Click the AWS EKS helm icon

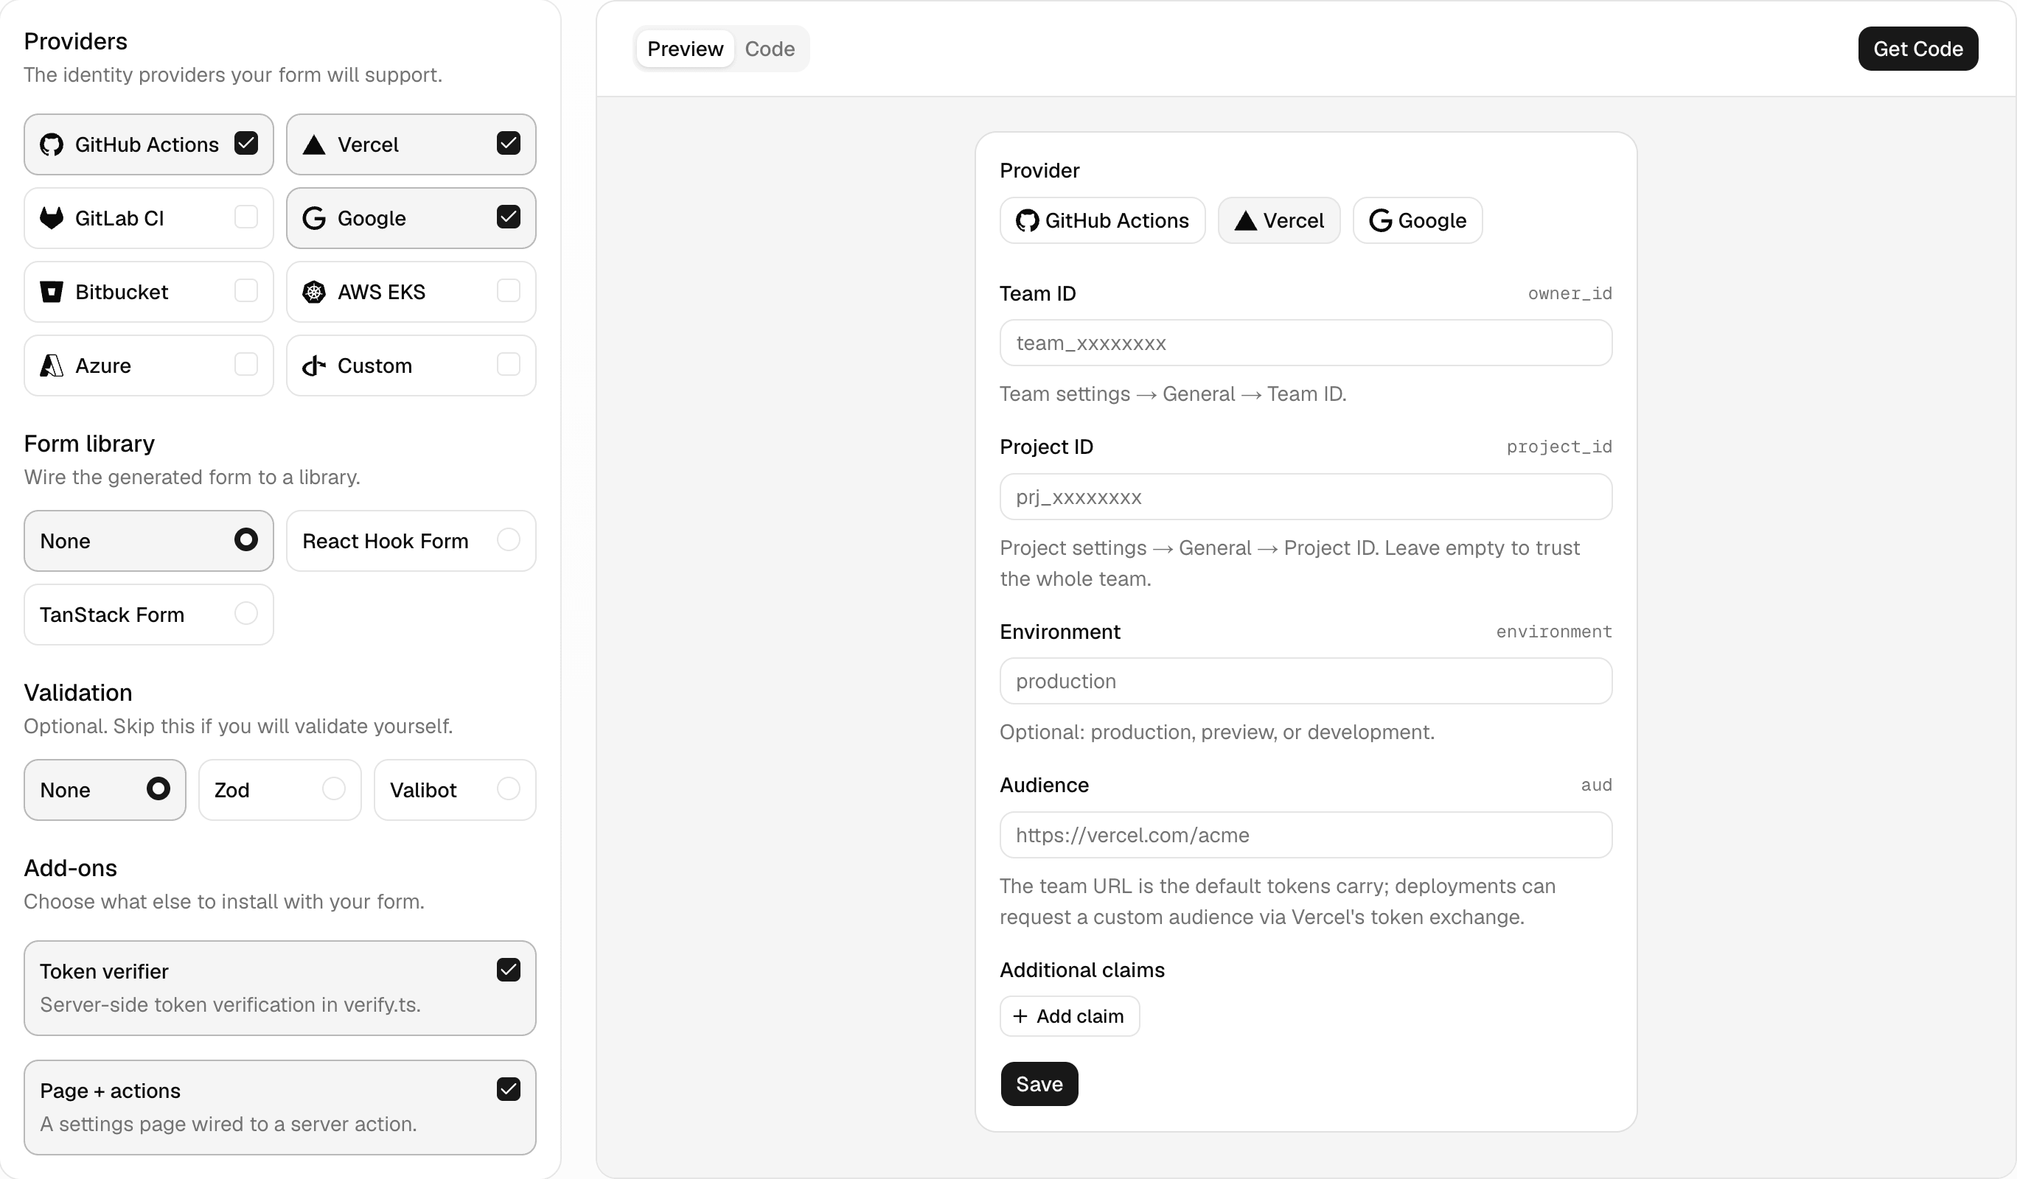[x=314, y=292]
